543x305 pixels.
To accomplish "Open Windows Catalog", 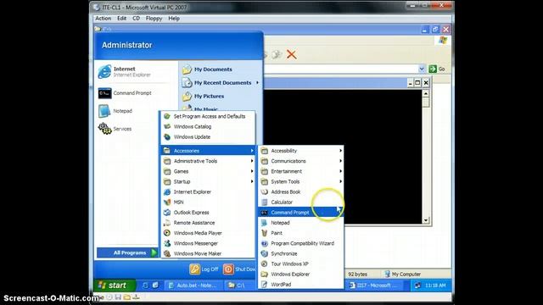I will [x=208, y=126].
